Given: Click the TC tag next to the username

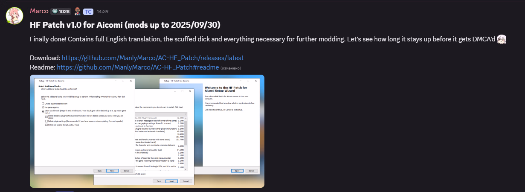Looking at the screenshot, I should [88, 12].
